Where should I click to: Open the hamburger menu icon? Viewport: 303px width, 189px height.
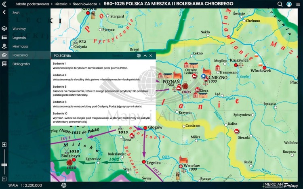pos(298,4)
